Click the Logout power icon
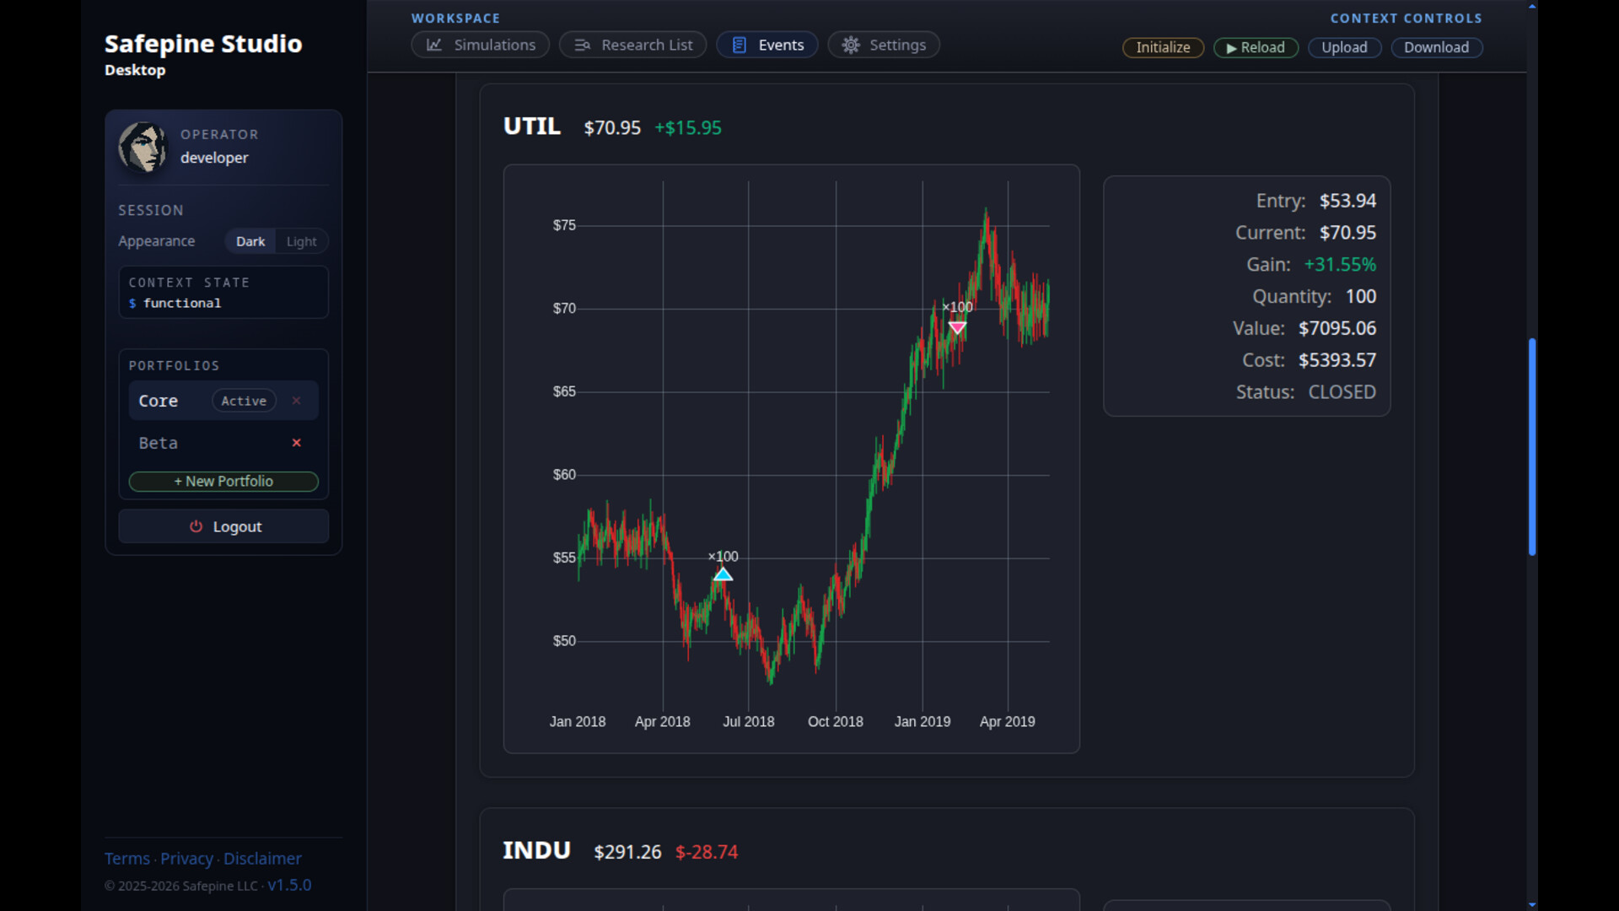This screenshot has width=1619, height=911. point(196,526)
